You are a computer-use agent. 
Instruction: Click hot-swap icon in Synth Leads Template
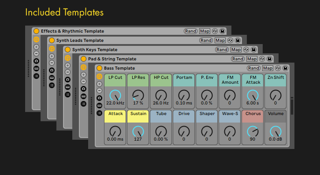point(230,41)
